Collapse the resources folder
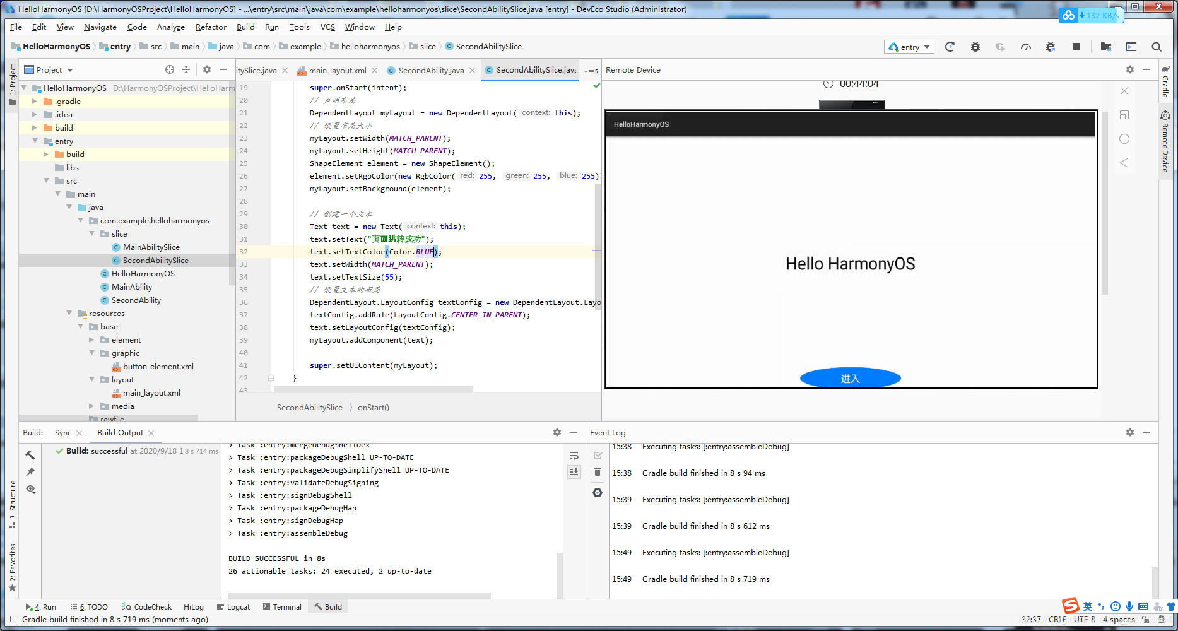This screenshot has height=631, width=1178. [x=69, y=313]
